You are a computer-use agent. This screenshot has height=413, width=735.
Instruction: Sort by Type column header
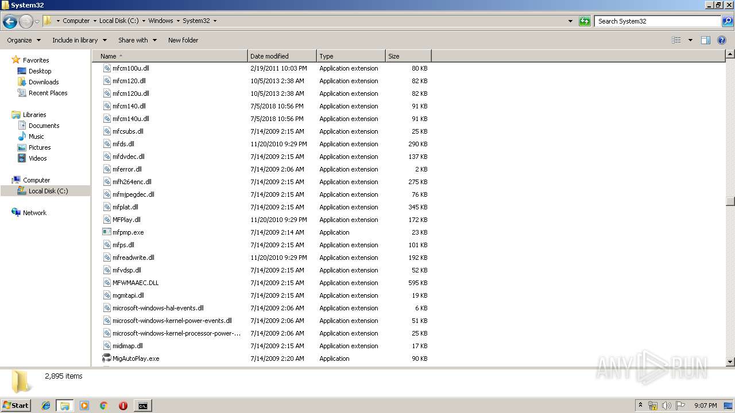click(351, 56)
